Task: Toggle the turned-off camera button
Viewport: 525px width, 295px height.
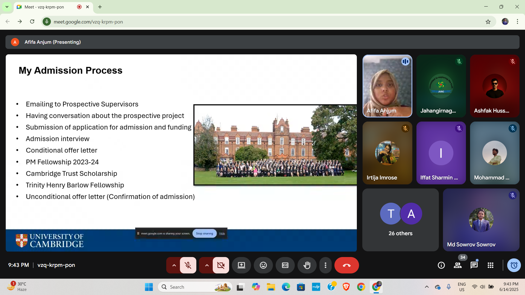Action: (x=221, y=265)
